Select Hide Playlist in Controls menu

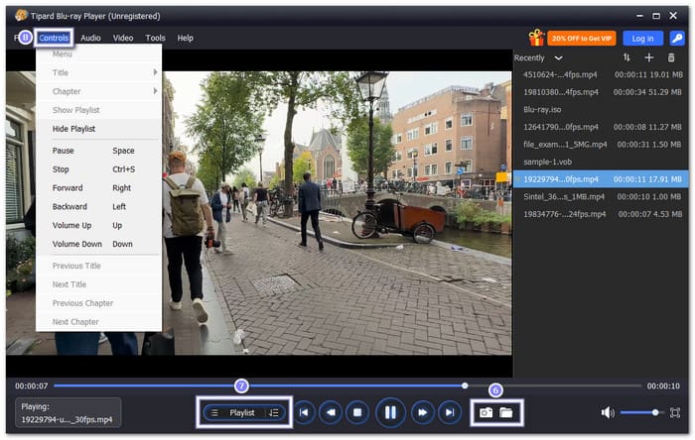click(99, 129)
